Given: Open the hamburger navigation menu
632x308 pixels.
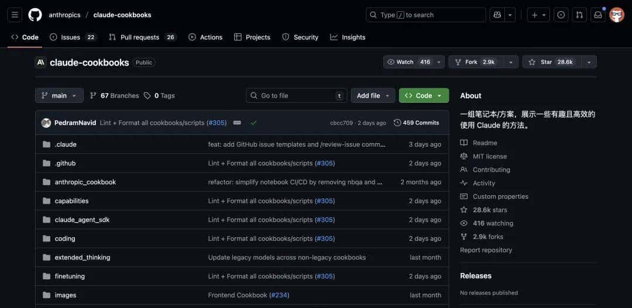Looking at the screenshot, I should click(x=15, y=15).
